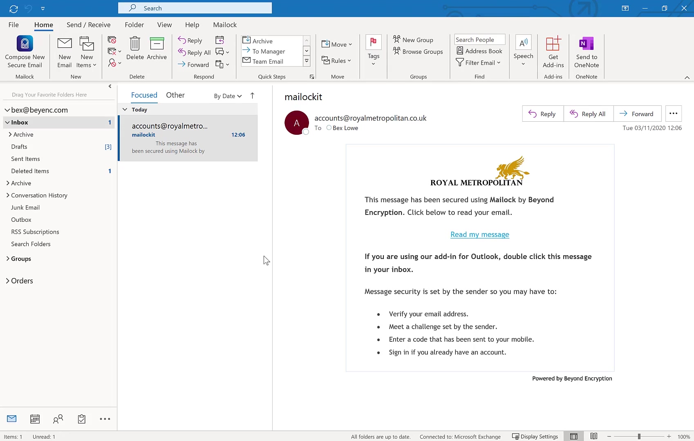Screen dimensions: 694x441
Task: Click Forward button in reading pane
Action: (637, 114)
